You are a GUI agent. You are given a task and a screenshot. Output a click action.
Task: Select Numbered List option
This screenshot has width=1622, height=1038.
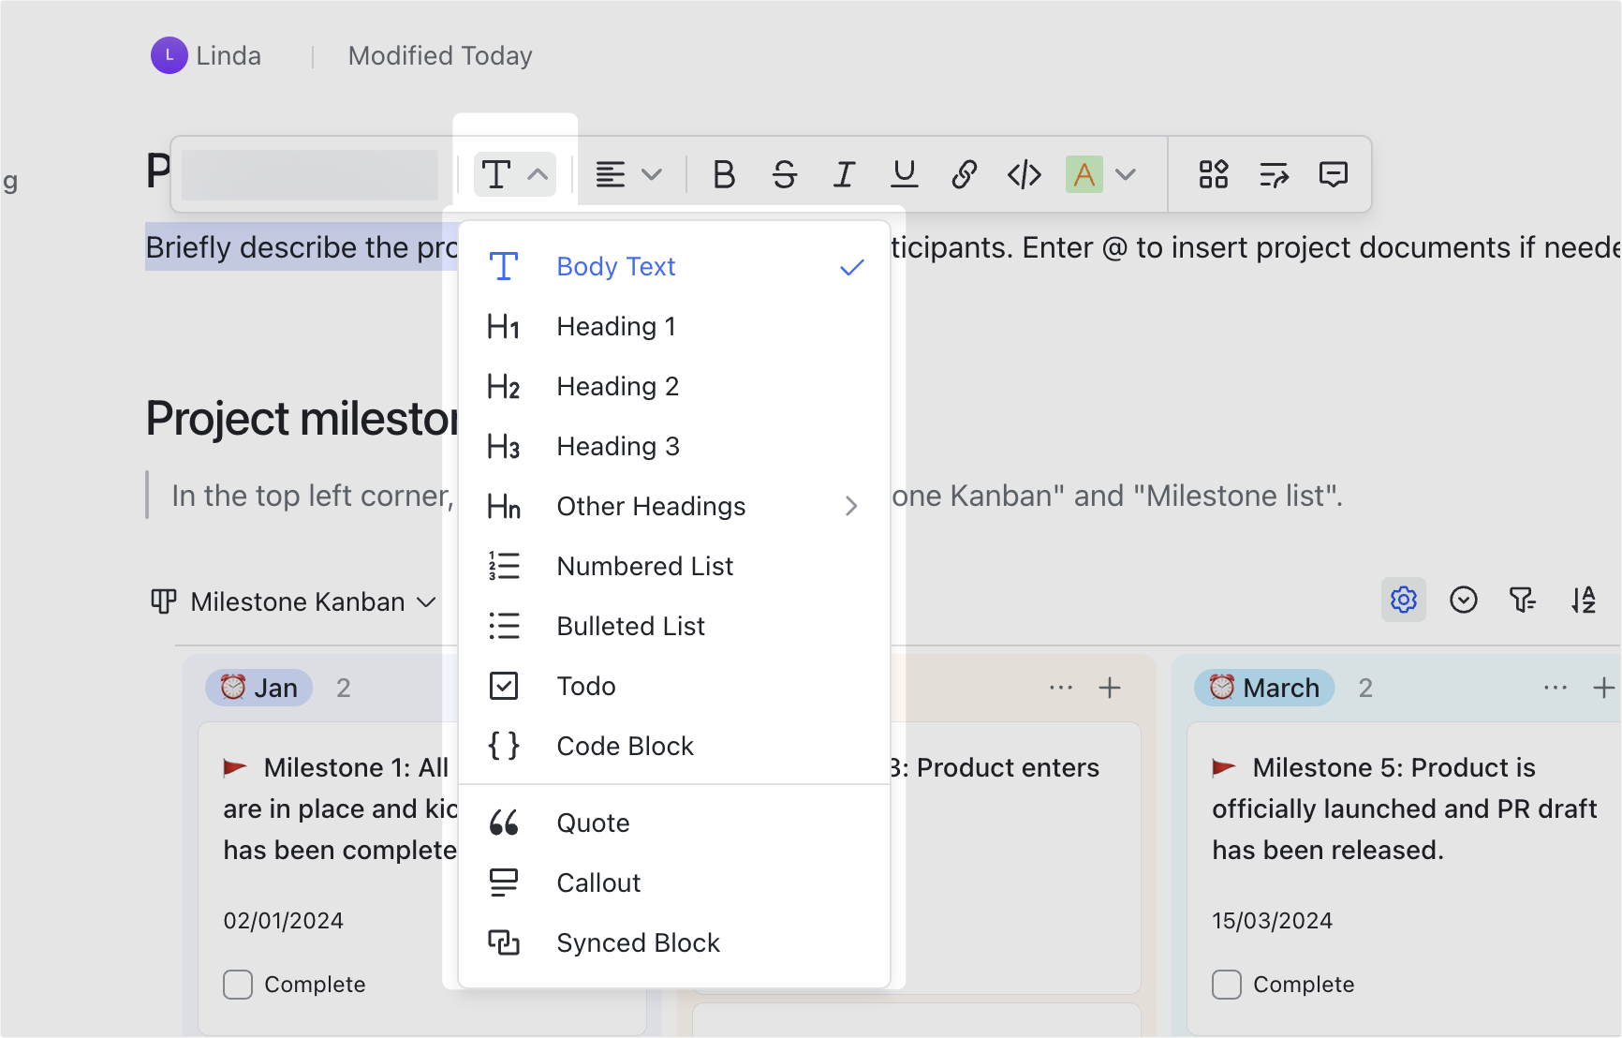pyautogui.click(x=674, y=567)
